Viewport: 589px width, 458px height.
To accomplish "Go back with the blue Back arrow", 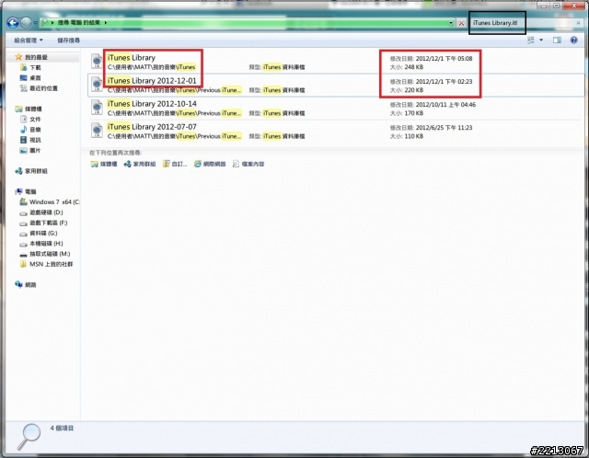I will pyautogui.click(x=13, y=23).
